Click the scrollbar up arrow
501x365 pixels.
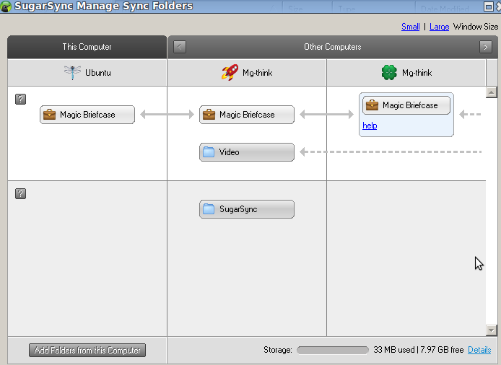[x=491, y=92]
